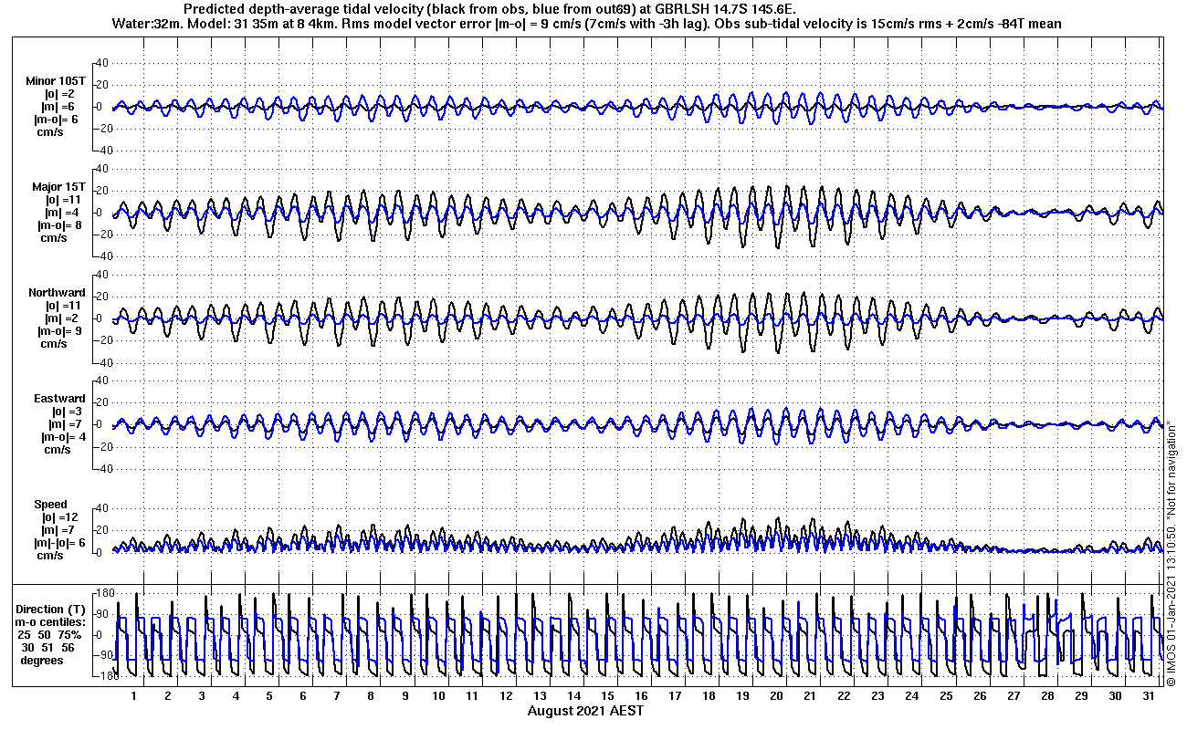
Task: Click '|o| =2' in the Minor panel
Action: coord(59,94)
